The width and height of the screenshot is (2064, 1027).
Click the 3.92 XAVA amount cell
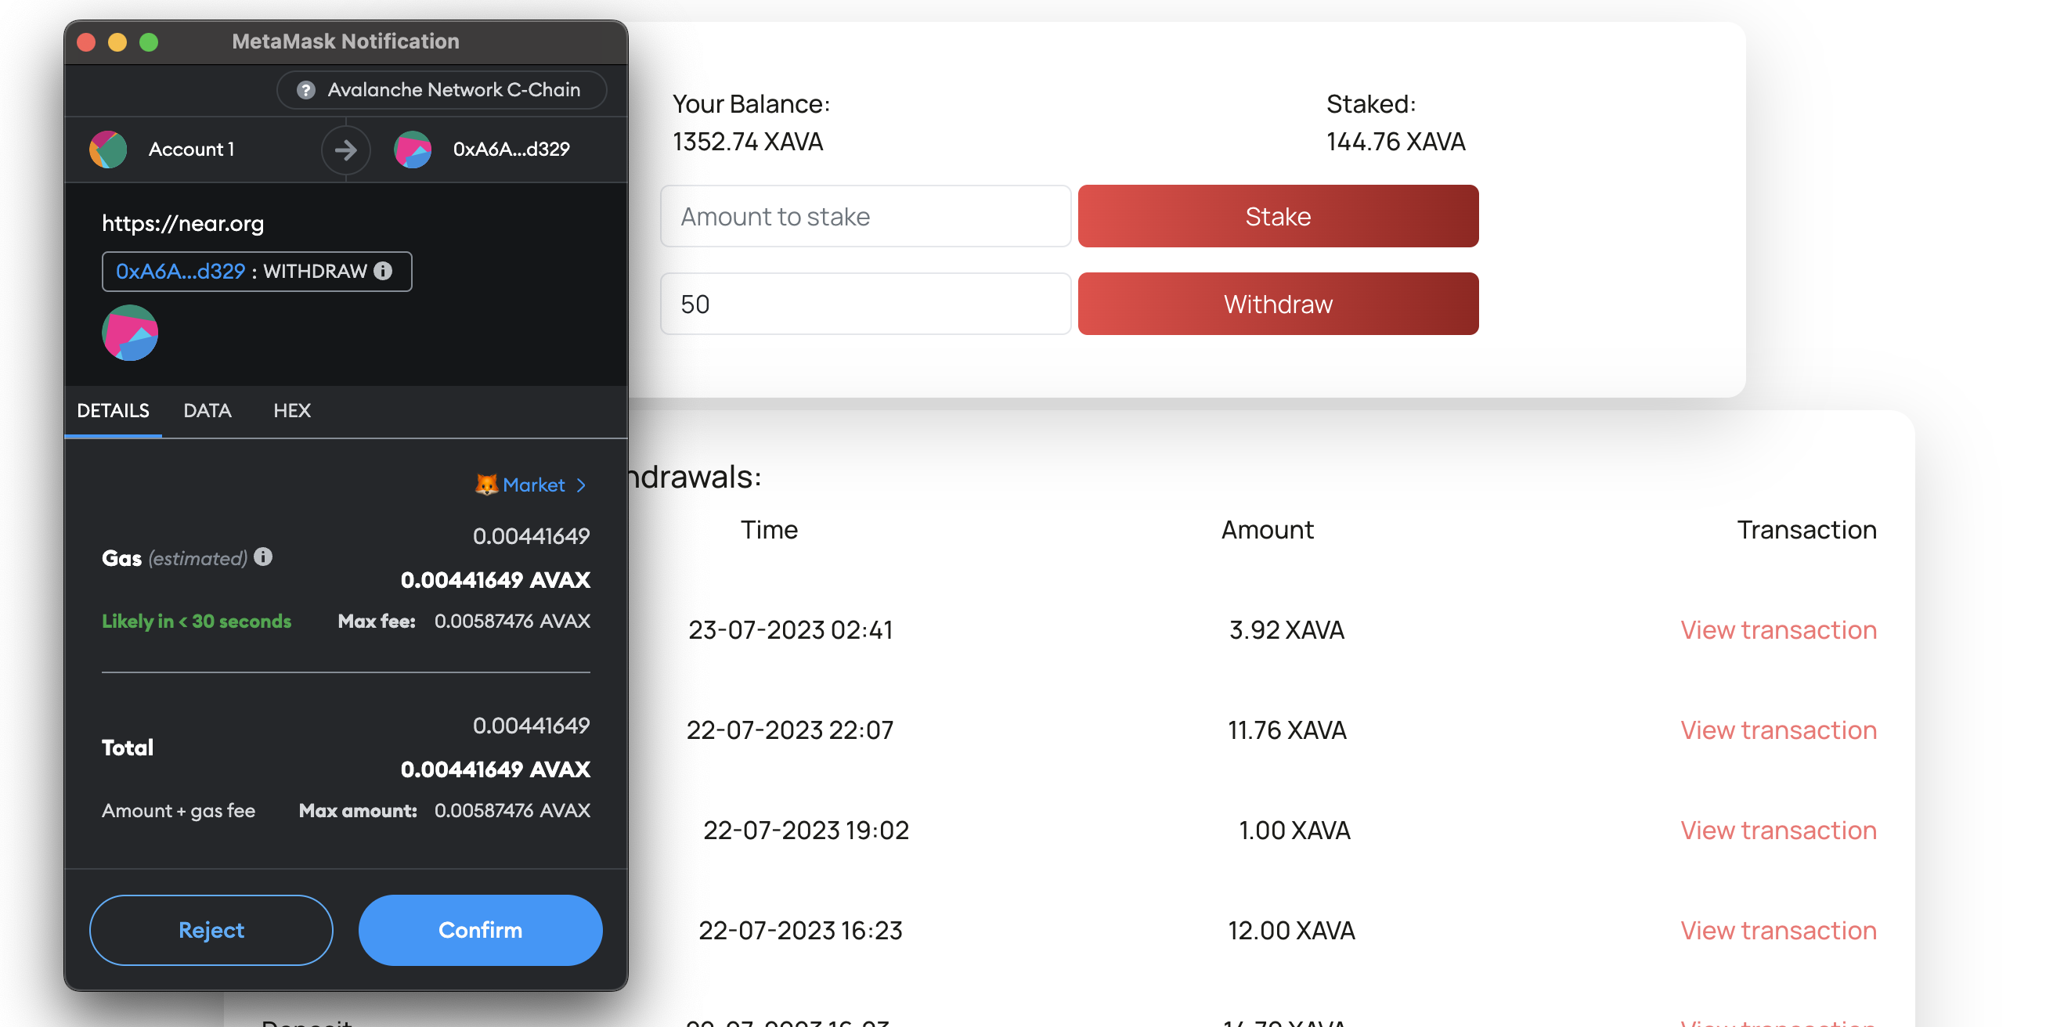[x=1286, y=630]
